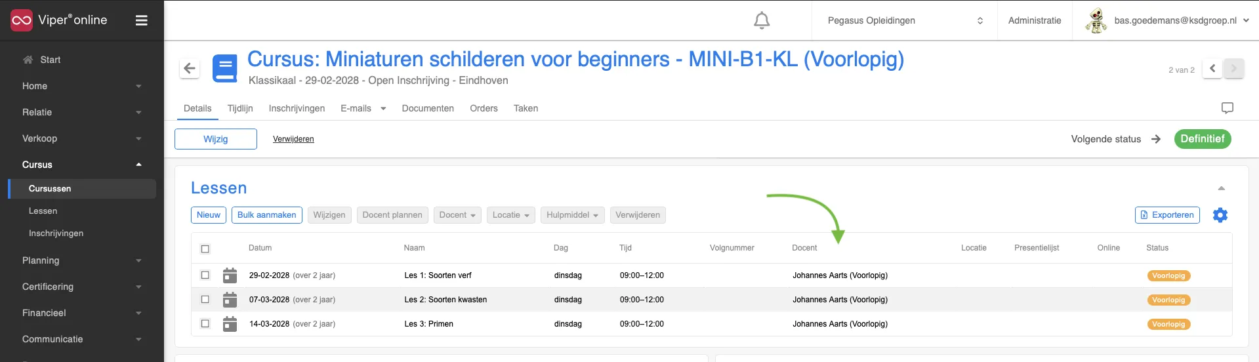Click the blue course book icon
The height and width of the screenshot is (362, 1259).
pyautogui.click(x=225, y=68)
